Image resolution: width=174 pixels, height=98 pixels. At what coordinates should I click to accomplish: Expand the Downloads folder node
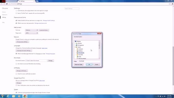point(76,53)
